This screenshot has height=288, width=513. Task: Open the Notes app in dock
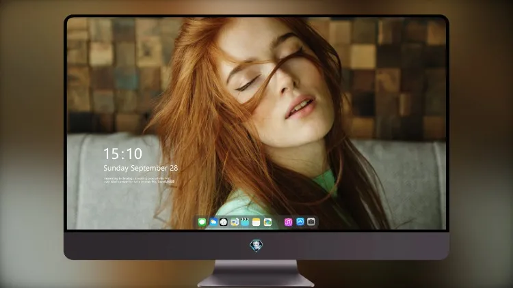coord(256,222)
